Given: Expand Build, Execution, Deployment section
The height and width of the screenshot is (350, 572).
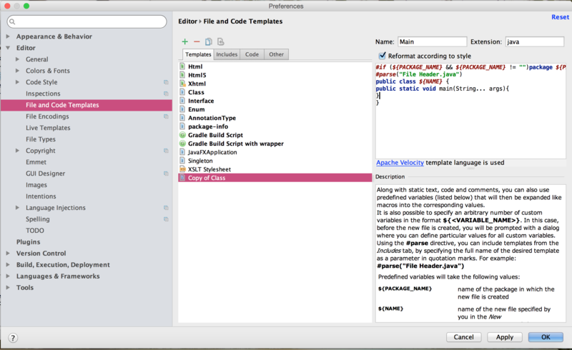Looking at the screenshot, I should [8, 265].
